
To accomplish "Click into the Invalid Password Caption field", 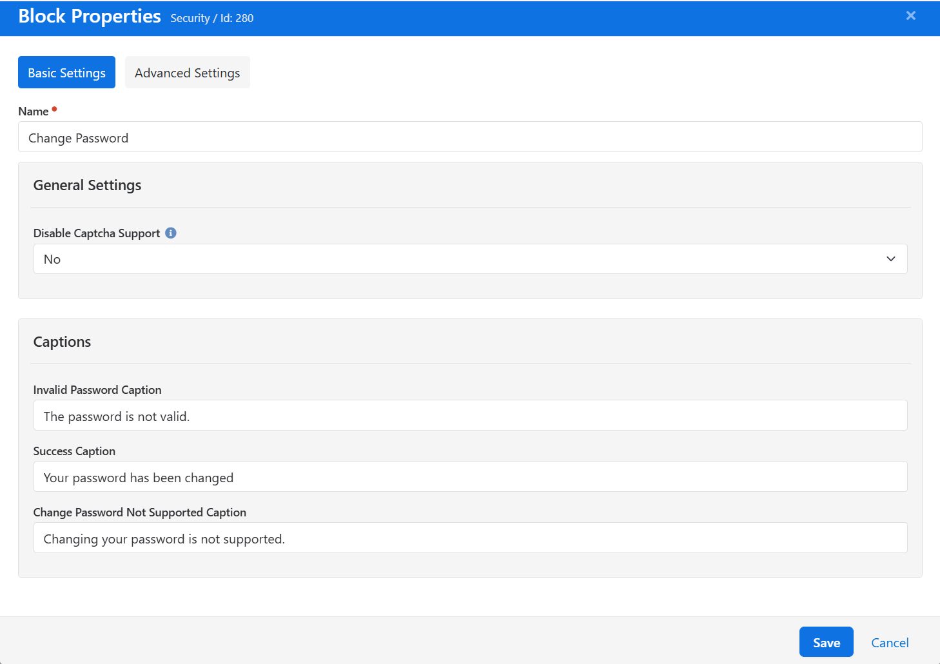I will (x=469, y=416).
